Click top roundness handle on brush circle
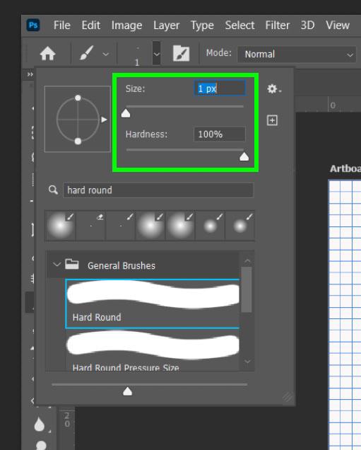This screenshot has height=450, width=361. 78,98
